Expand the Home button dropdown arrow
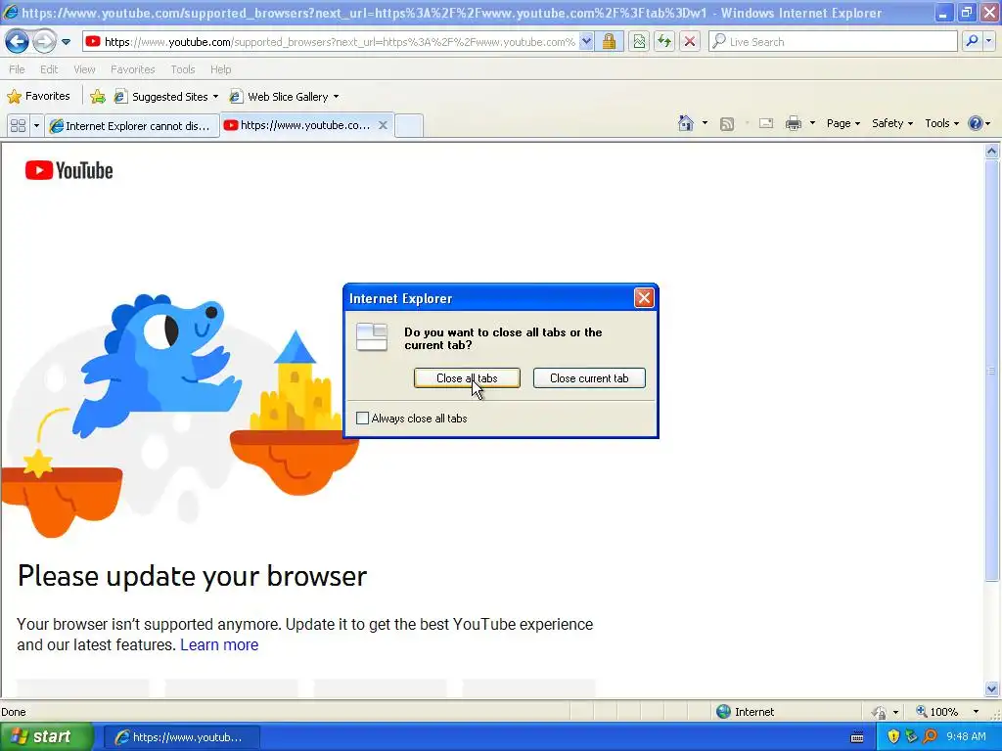The image size is (1002, 751). 705,123
